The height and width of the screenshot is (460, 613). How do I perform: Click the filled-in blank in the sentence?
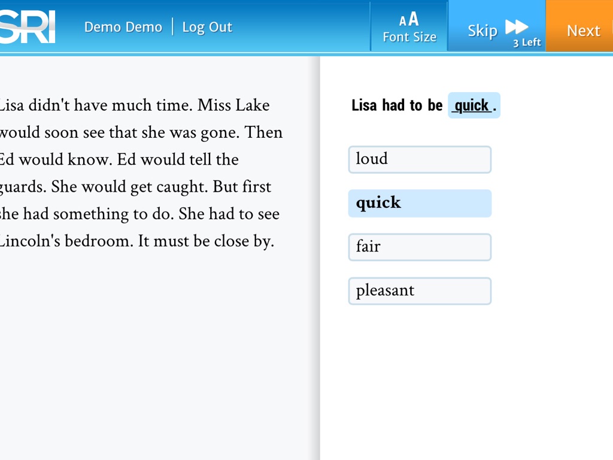473,106
